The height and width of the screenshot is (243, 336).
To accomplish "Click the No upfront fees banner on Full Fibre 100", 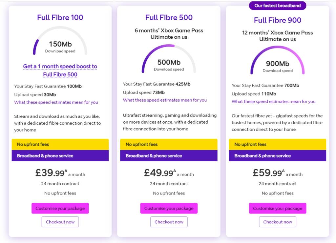I will (x=60, y=144).
